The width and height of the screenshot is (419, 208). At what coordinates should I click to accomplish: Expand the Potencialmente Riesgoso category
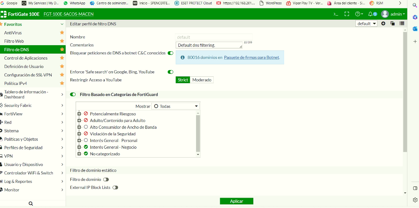pos(79,114)
